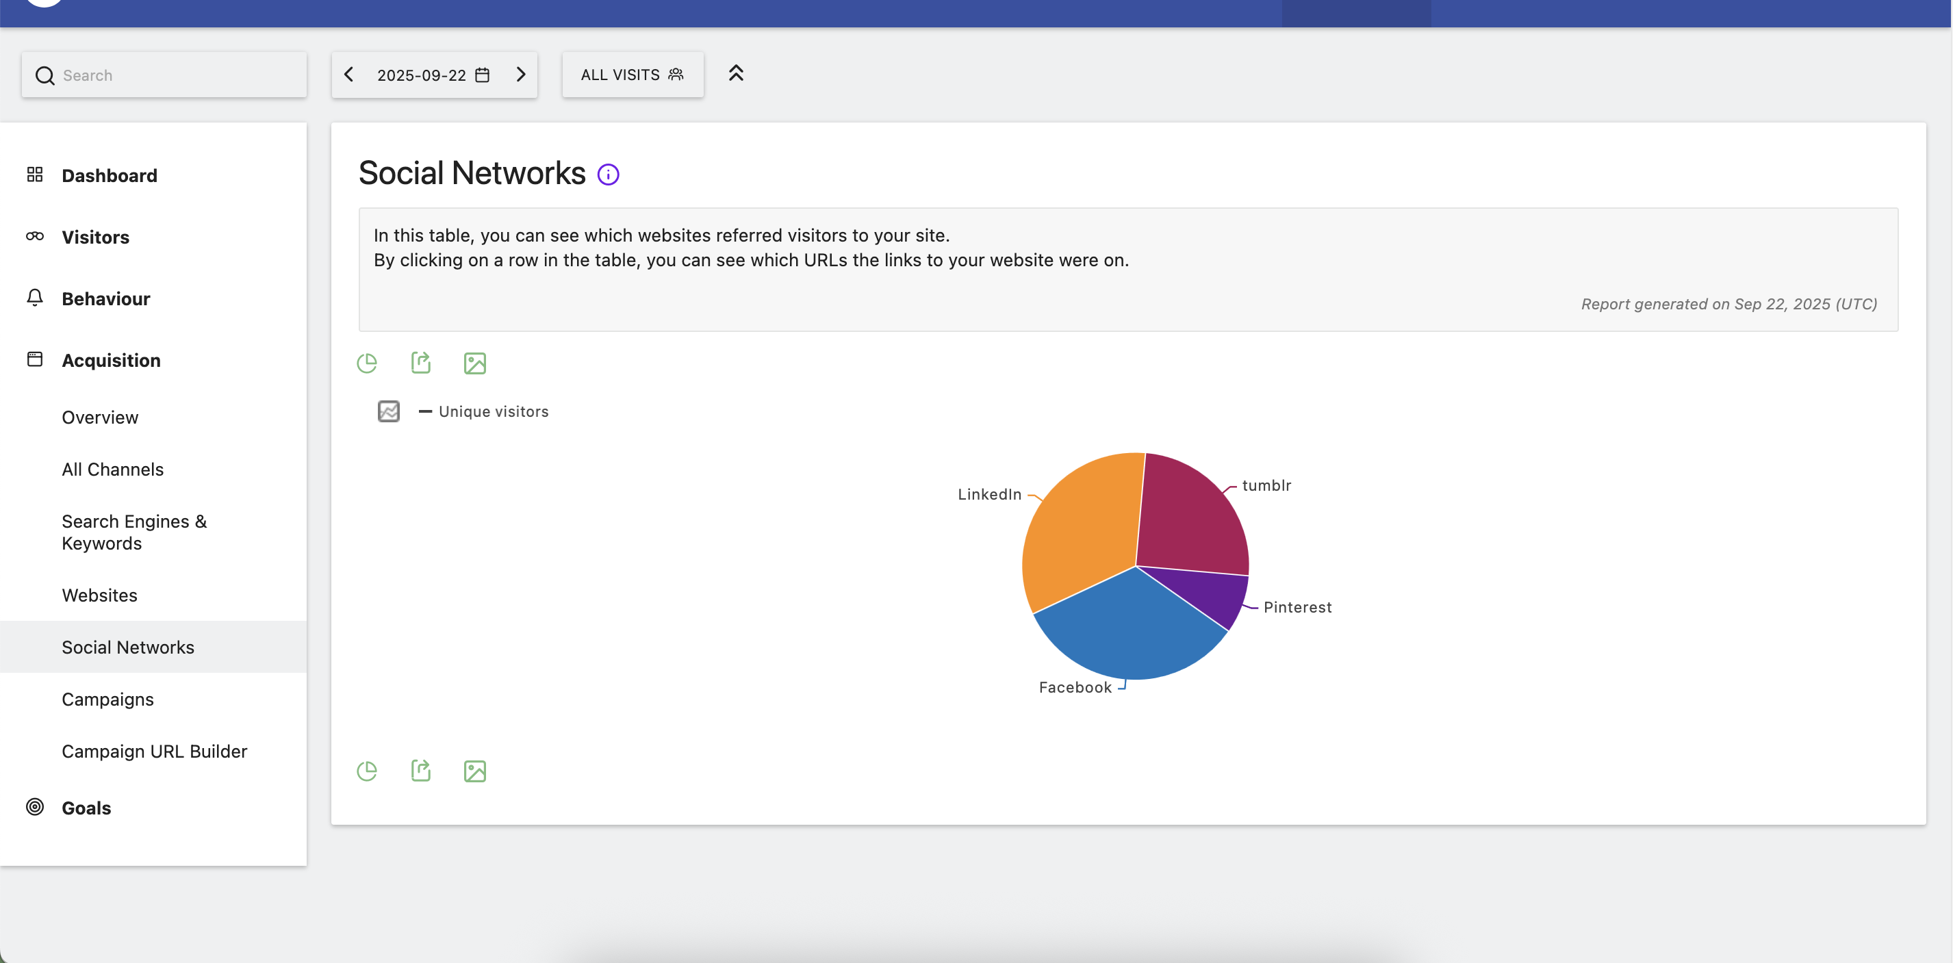Go to previous date with left chevron
The image size is (1953, 963).
coord(348,75)
